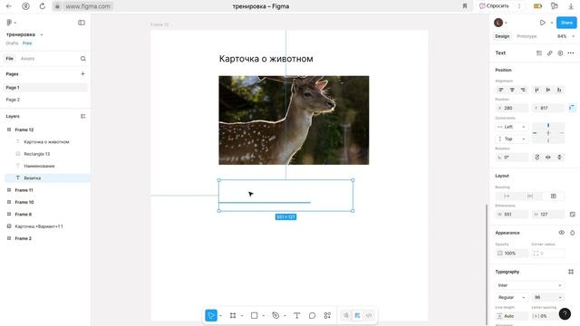Open Figma main menu logo
The height and width of the screenshot is (326, 580).
pos(9,23)
